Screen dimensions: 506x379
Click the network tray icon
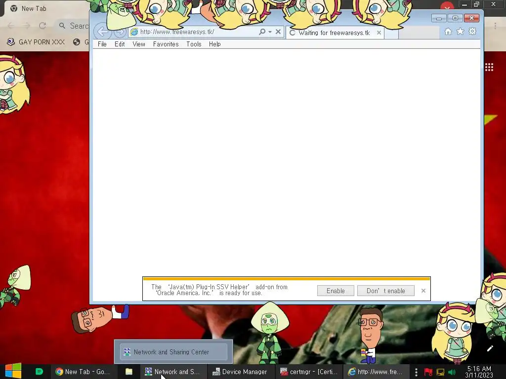tap(440, 372)
